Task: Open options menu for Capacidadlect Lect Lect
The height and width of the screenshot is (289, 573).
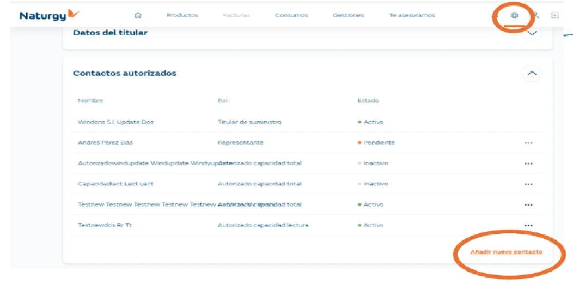Action: [528, 184]
